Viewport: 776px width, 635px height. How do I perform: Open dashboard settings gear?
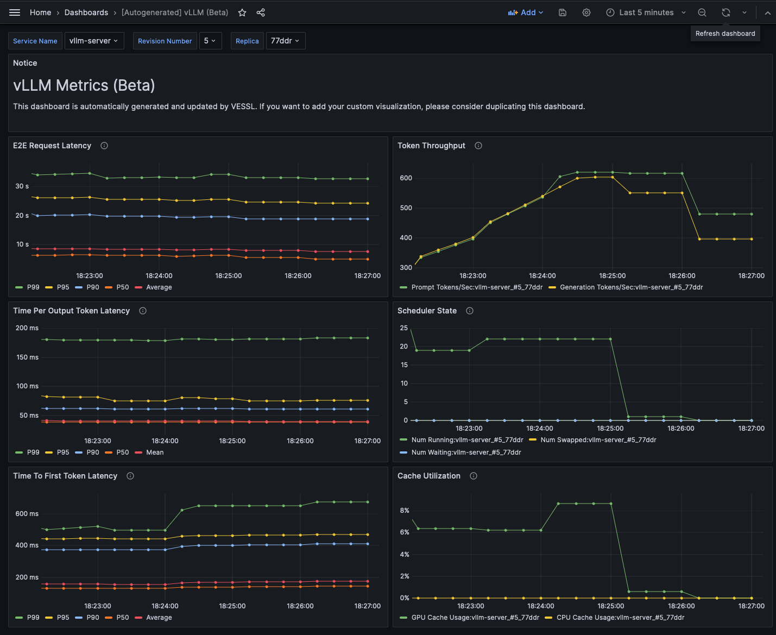(586, 12)
